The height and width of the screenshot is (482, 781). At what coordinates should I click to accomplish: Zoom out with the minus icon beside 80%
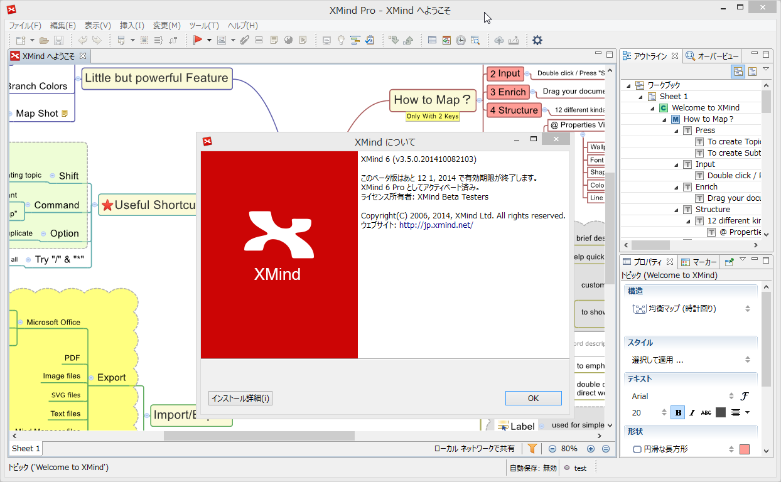(x=552, y=449)
